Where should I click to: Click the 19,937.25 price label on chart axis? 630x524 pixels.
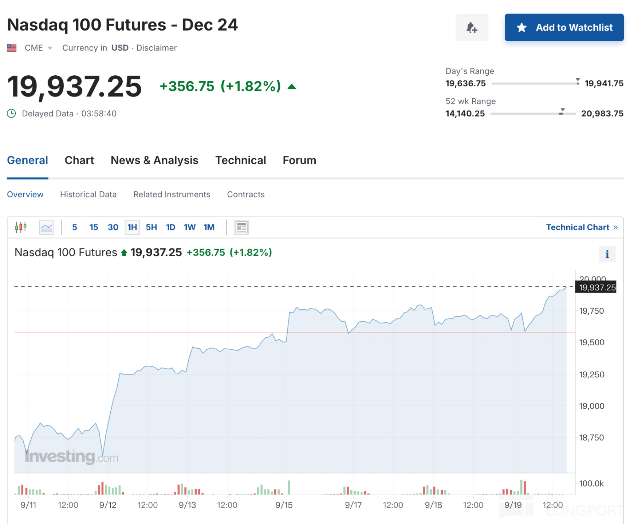coord(597,287)
